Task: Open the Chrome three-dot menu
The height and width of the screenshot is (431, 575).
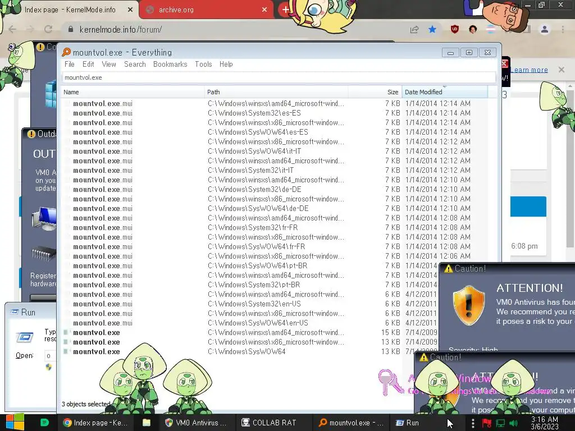Action: point(563,29)
